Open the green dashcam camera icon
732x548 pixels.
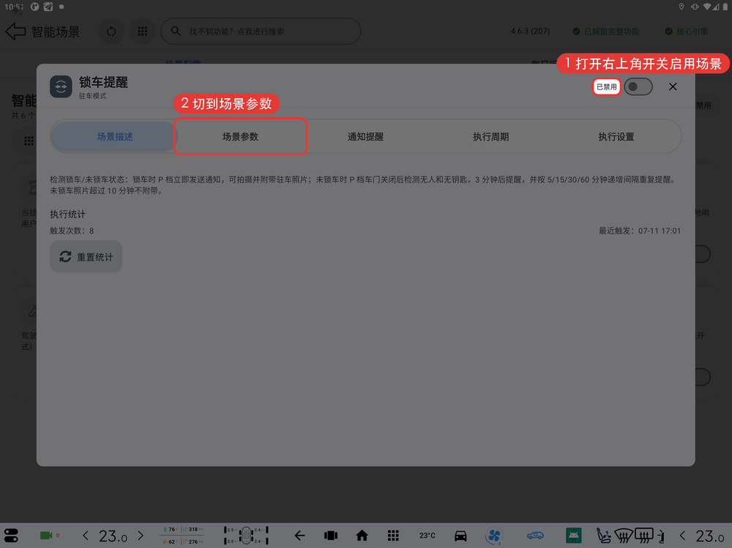[x=46, y=536]
